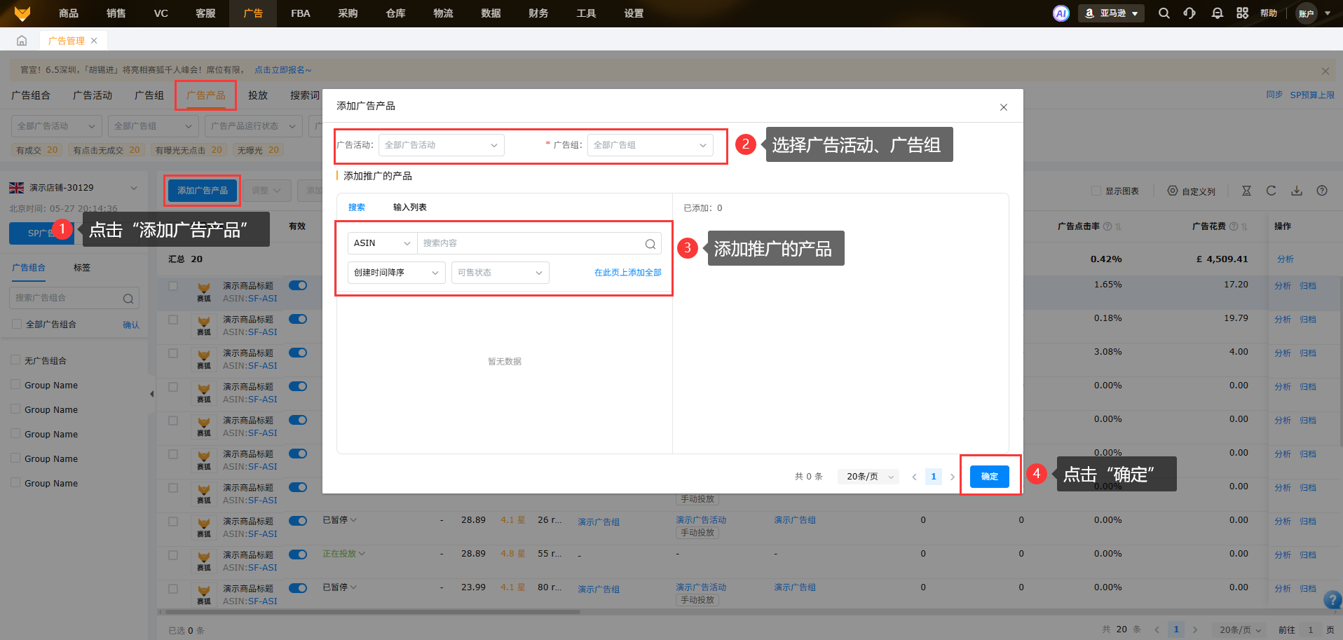Click search icon in ASIN search box
This screenshot has height=640, width=1343.
(650, 244)
